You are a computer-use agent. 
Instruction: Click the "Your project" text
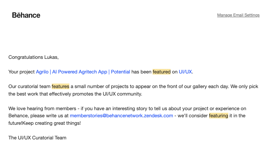(x=21, y=72)
